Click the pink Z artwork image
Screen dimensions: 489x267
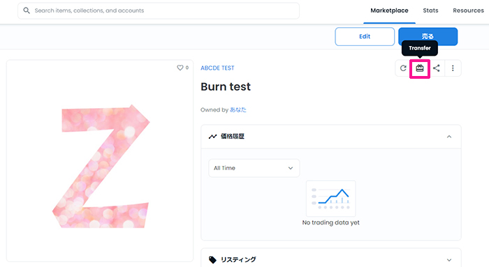(x=101, y=167)
